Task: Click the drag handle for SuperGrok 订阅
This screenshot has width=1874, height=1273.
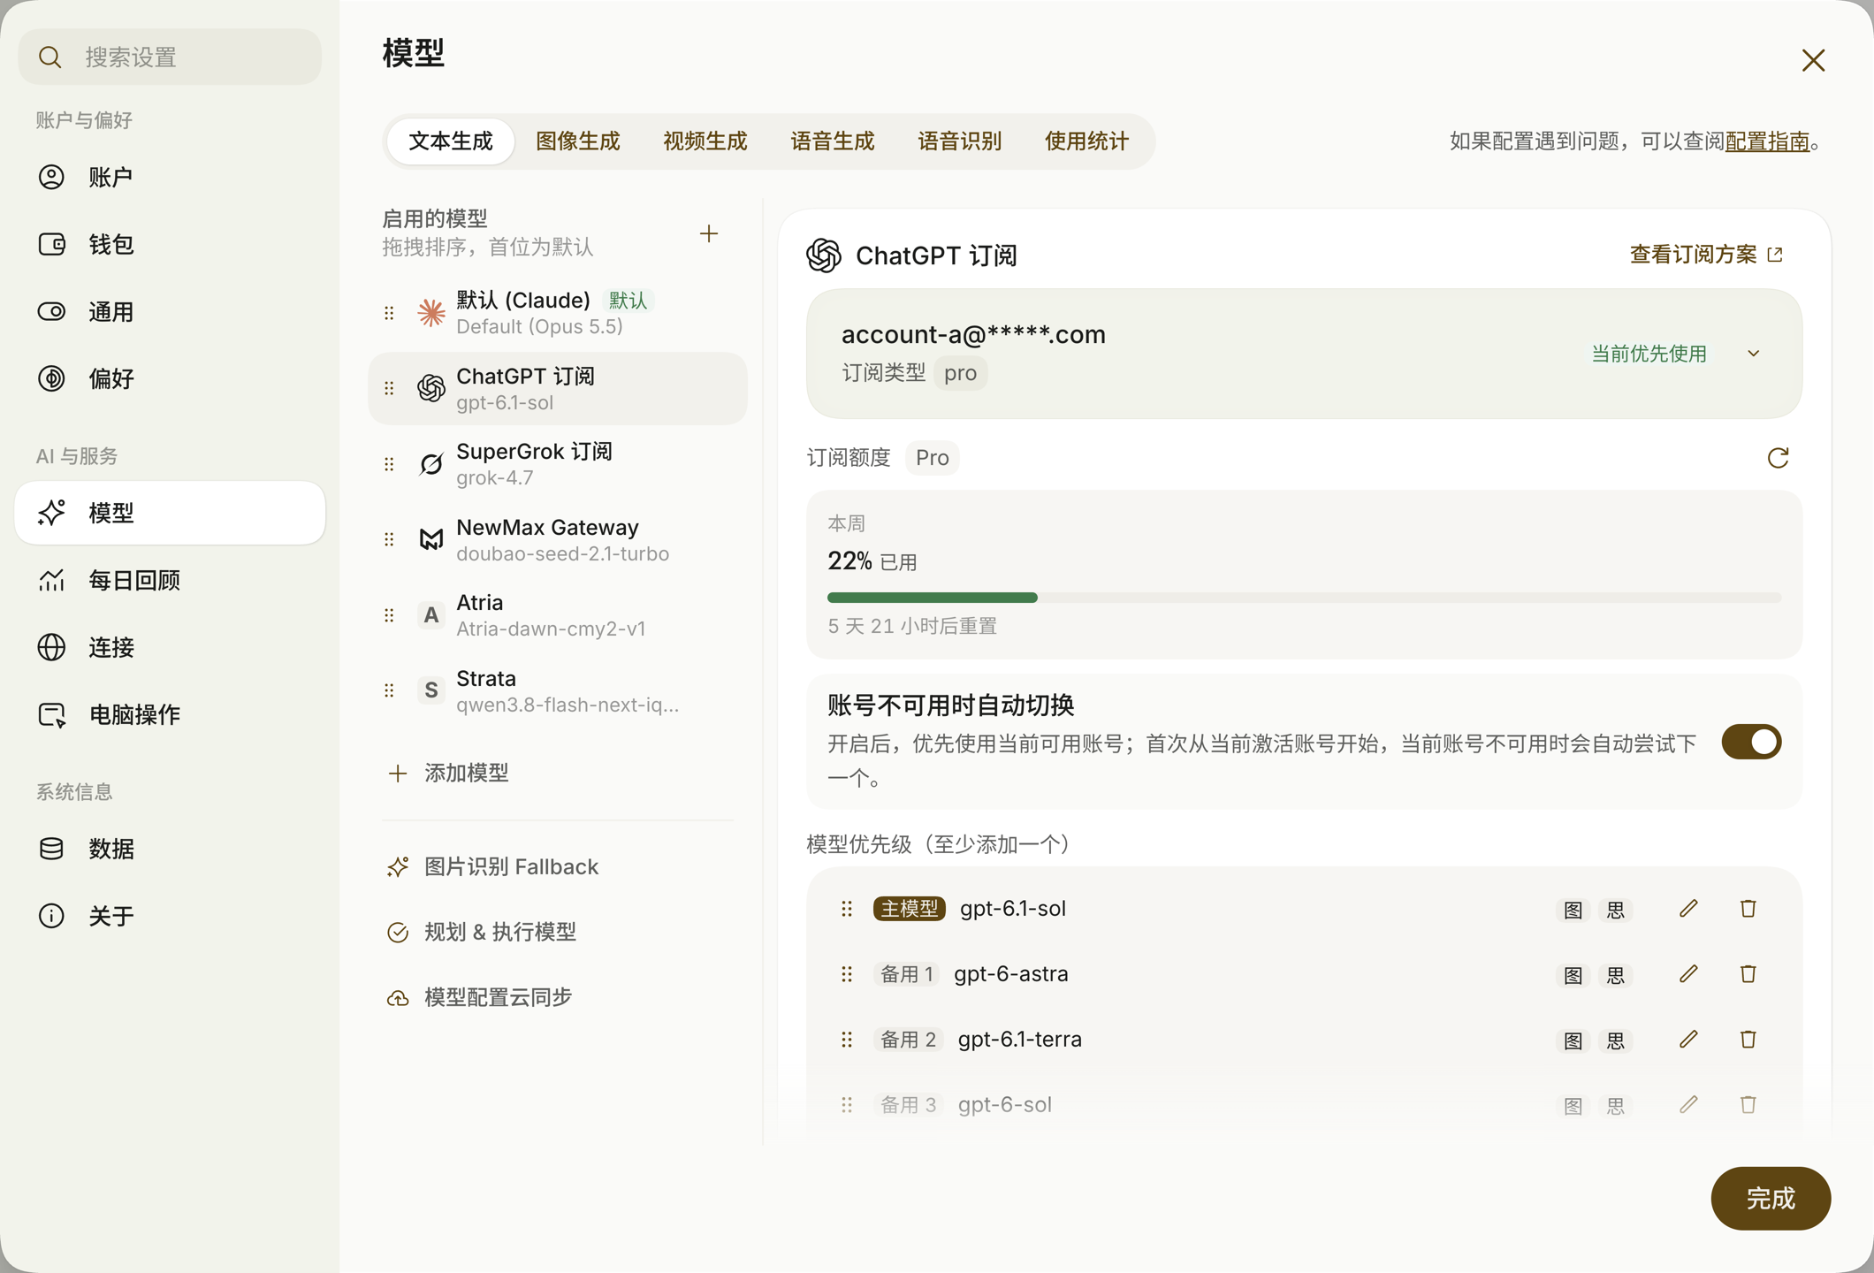Action: (389, 464)
